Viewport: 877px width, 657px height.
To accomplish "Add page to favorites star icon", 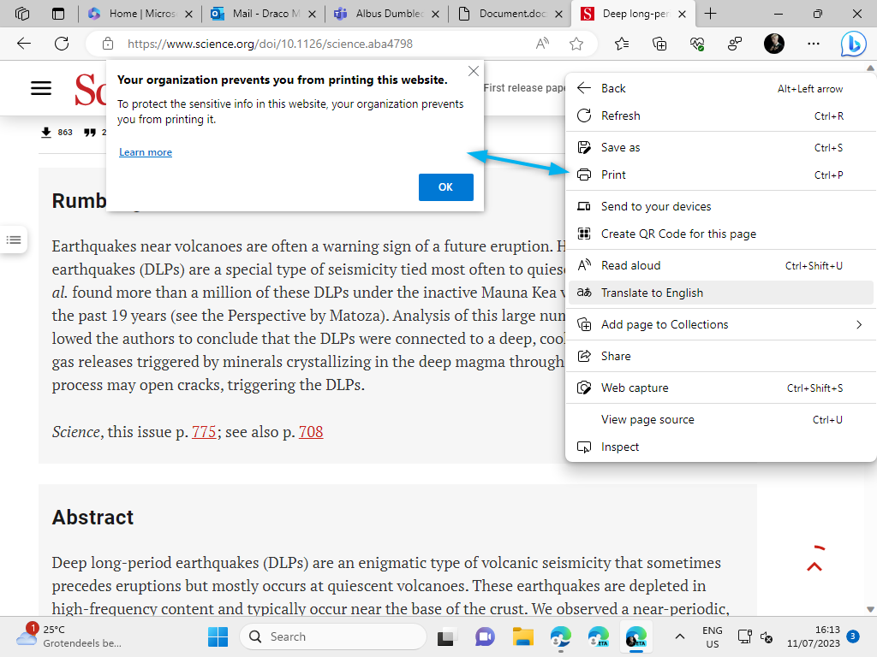I will click(576, 44).
